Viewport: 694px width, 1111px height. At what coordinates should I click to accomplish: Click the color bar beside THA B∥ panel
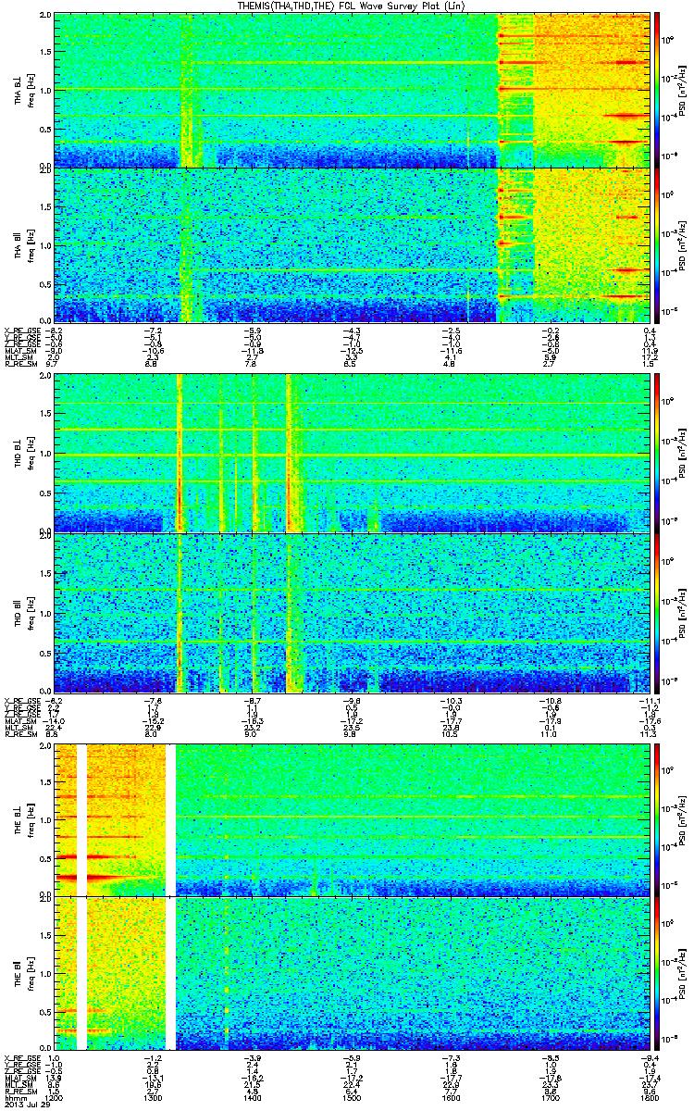click(x=657, y=244)
